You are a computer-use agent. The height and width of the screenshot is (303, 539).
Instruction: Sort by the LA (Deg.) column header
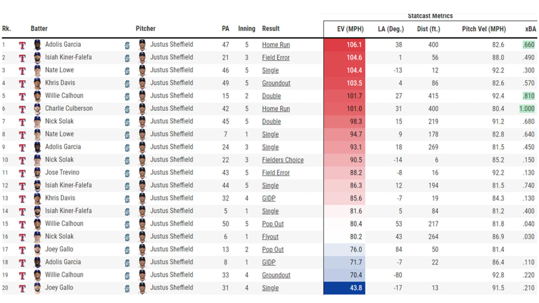pyautogui.click(x=391, y=29)
